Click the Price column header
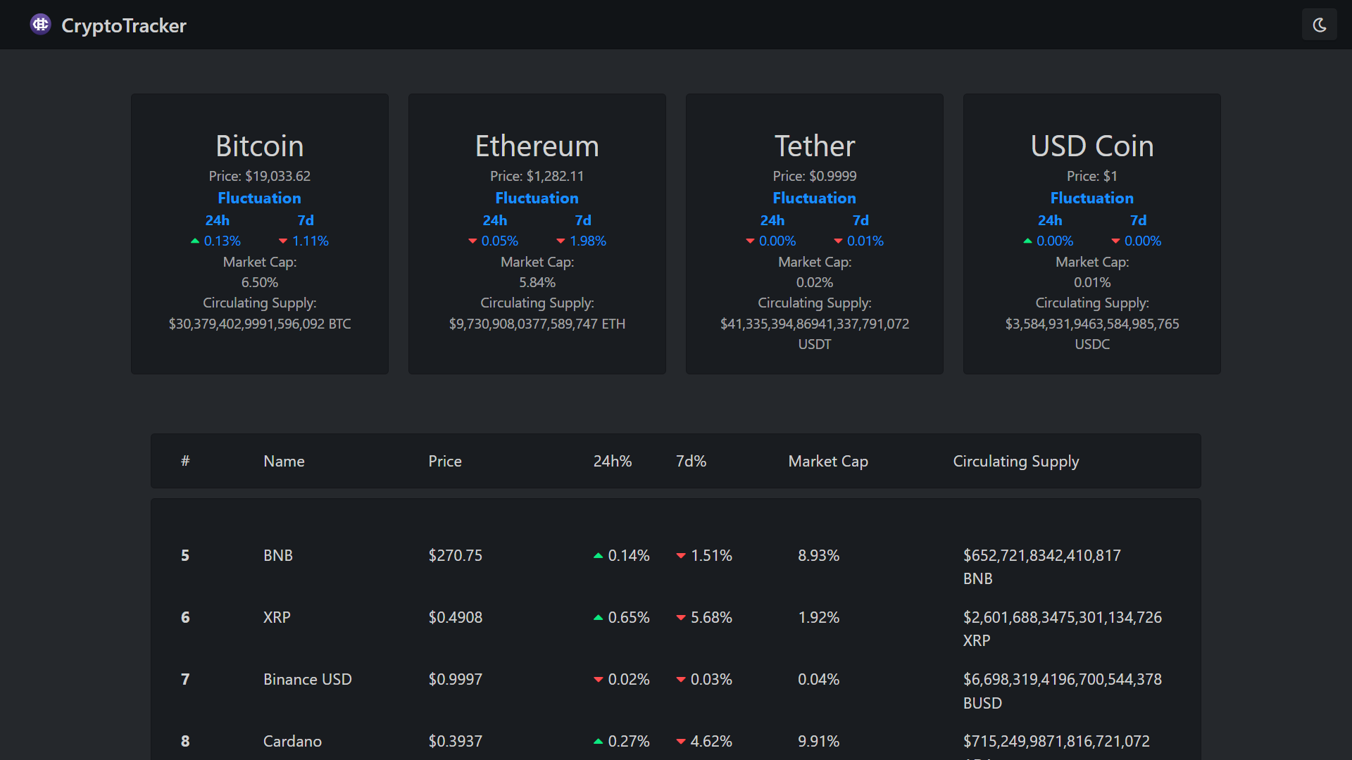This screenshot has width=1352, height=760. (445, 461)
